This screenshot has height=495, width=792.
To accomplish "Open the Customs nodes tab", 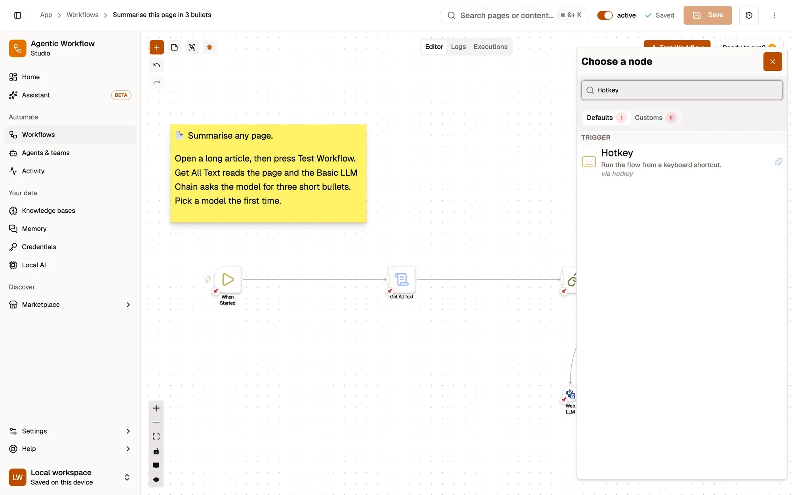I will coord(655,118).
